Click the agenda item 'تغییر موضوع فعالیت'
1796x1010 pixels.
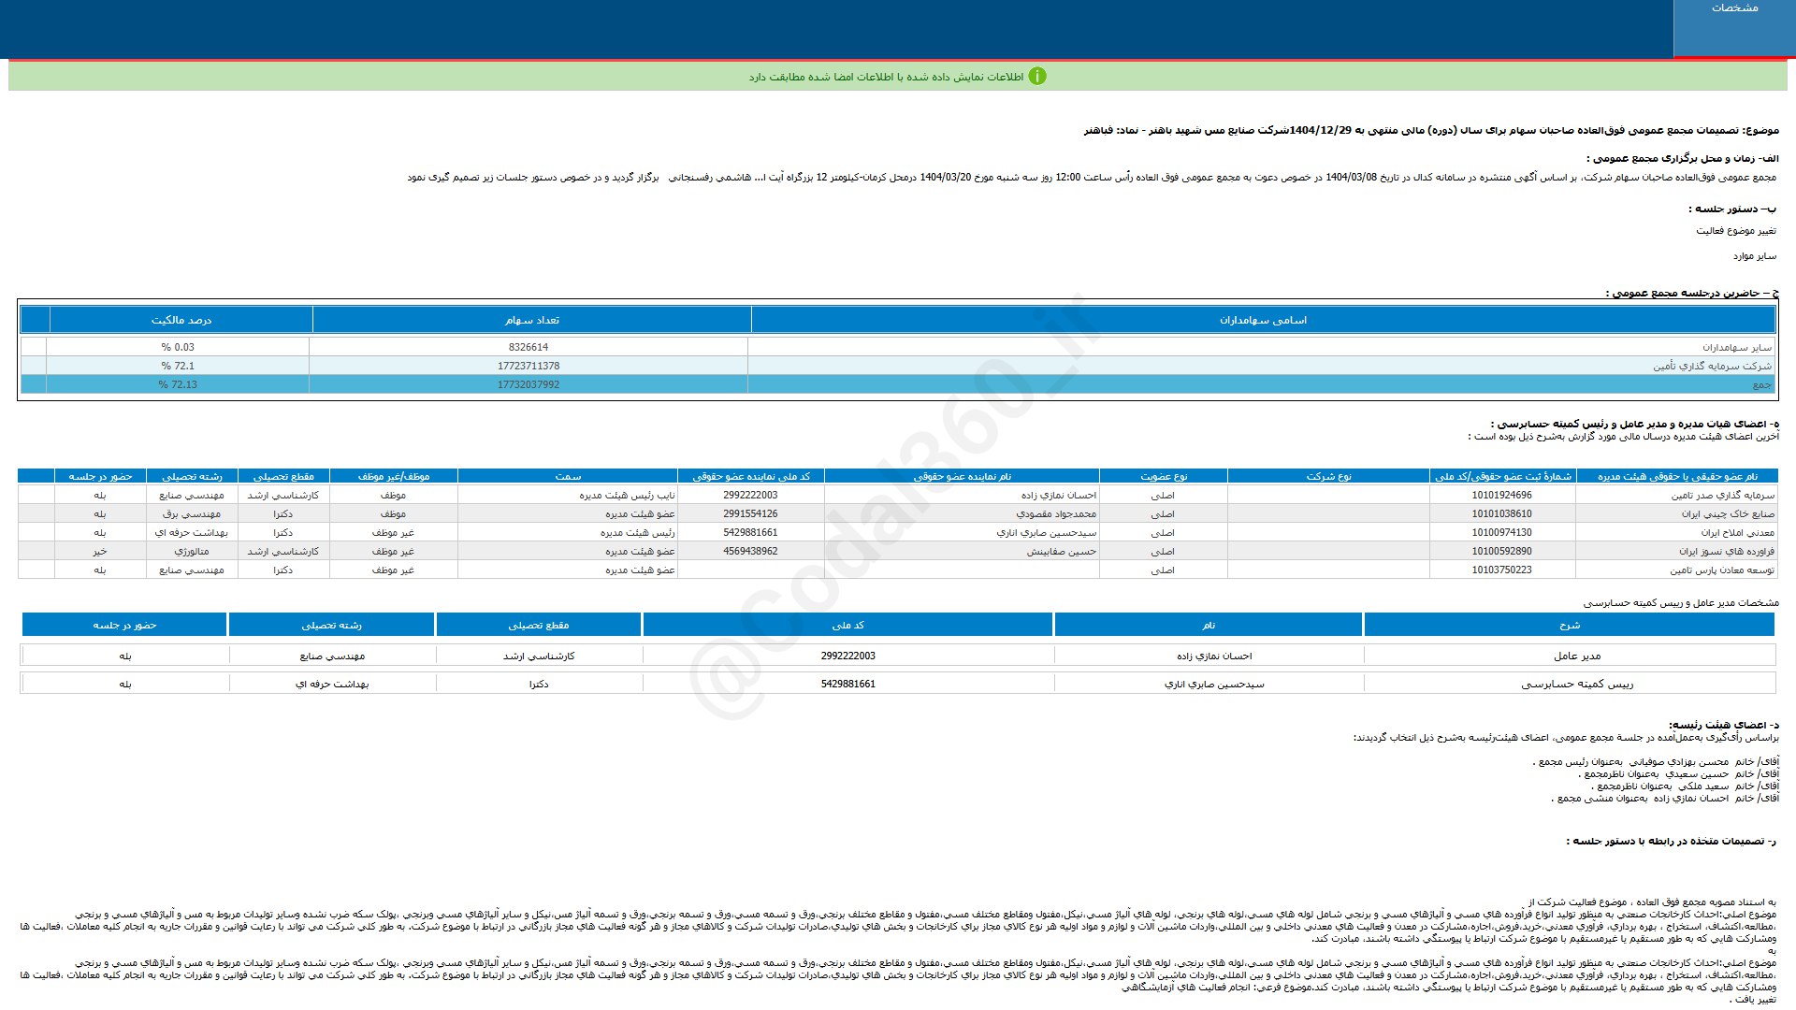[1736, 230]
